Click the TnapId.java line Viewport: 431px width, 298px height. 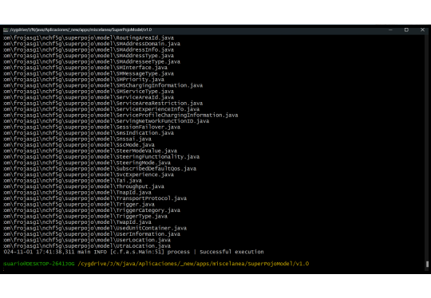click(x=77, y=193)
